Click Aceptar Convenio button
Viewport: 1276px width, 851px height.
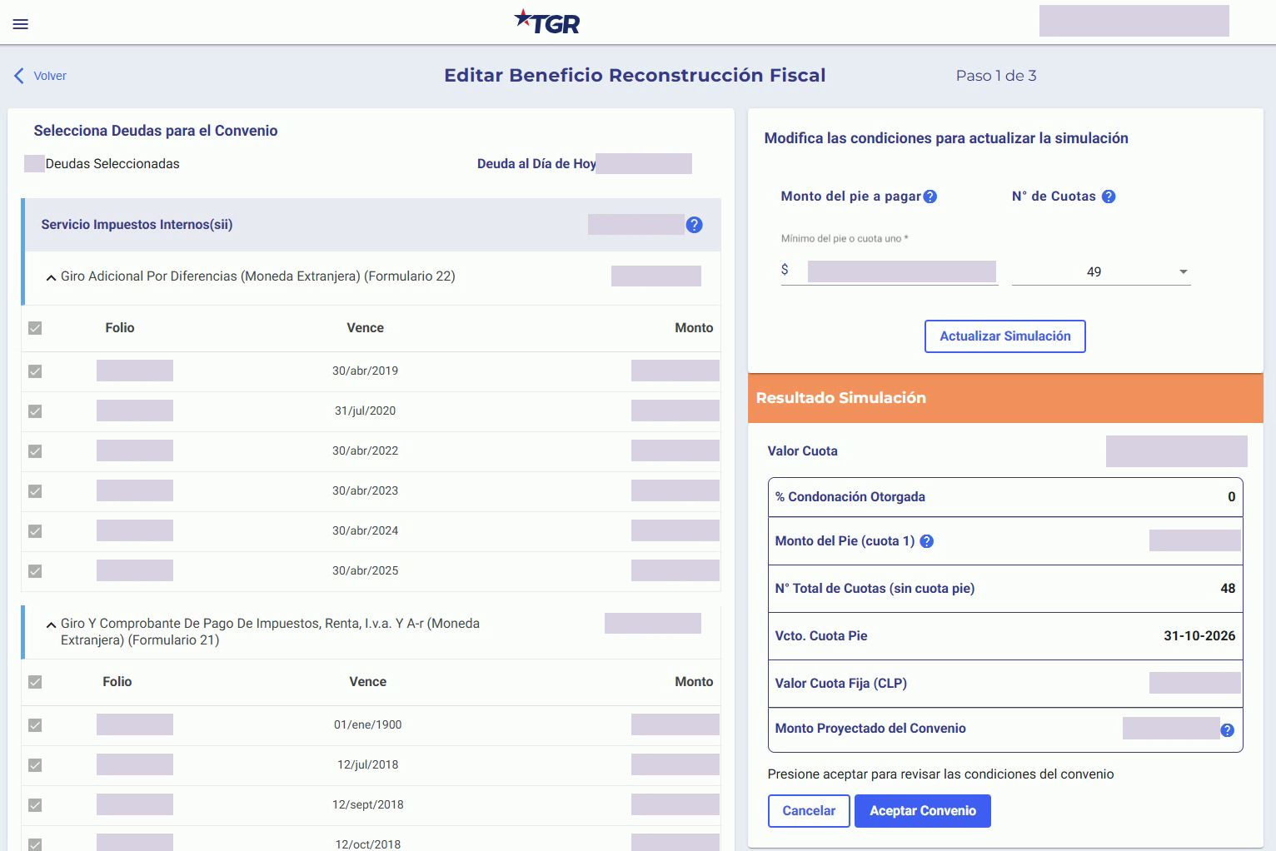tap(923, 811)
